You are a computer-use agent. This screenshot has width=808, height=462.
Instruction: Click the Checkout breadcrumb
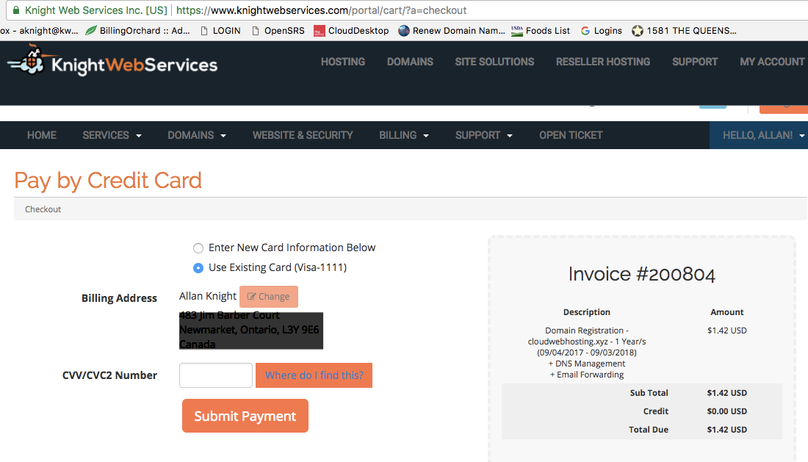43,209
